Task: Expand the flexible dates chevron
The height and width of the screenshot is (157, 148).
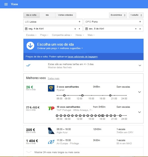Action: [x=140, y=66]
